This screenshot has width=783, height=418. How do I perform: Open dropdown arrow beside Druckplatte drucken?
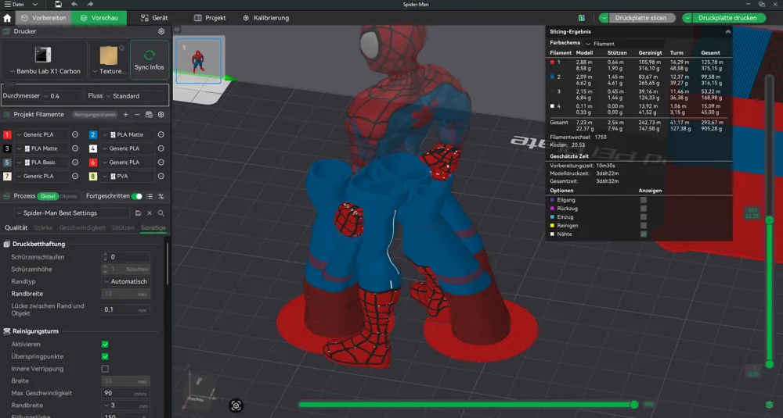coord(687,18)
